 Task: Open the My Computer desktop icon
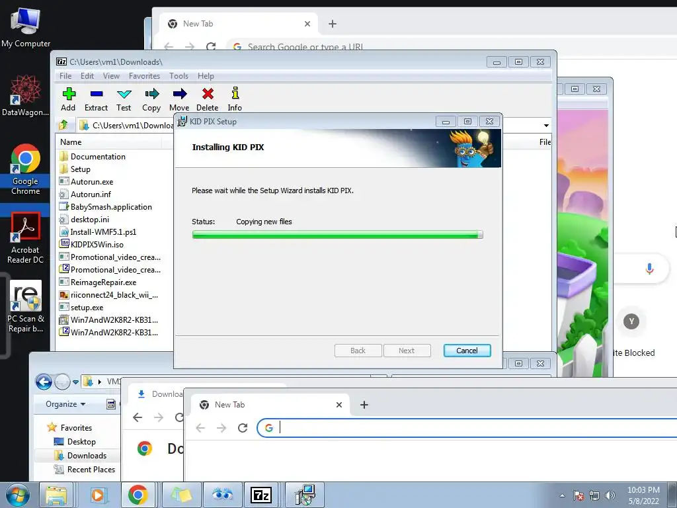(x=26, y=27)
